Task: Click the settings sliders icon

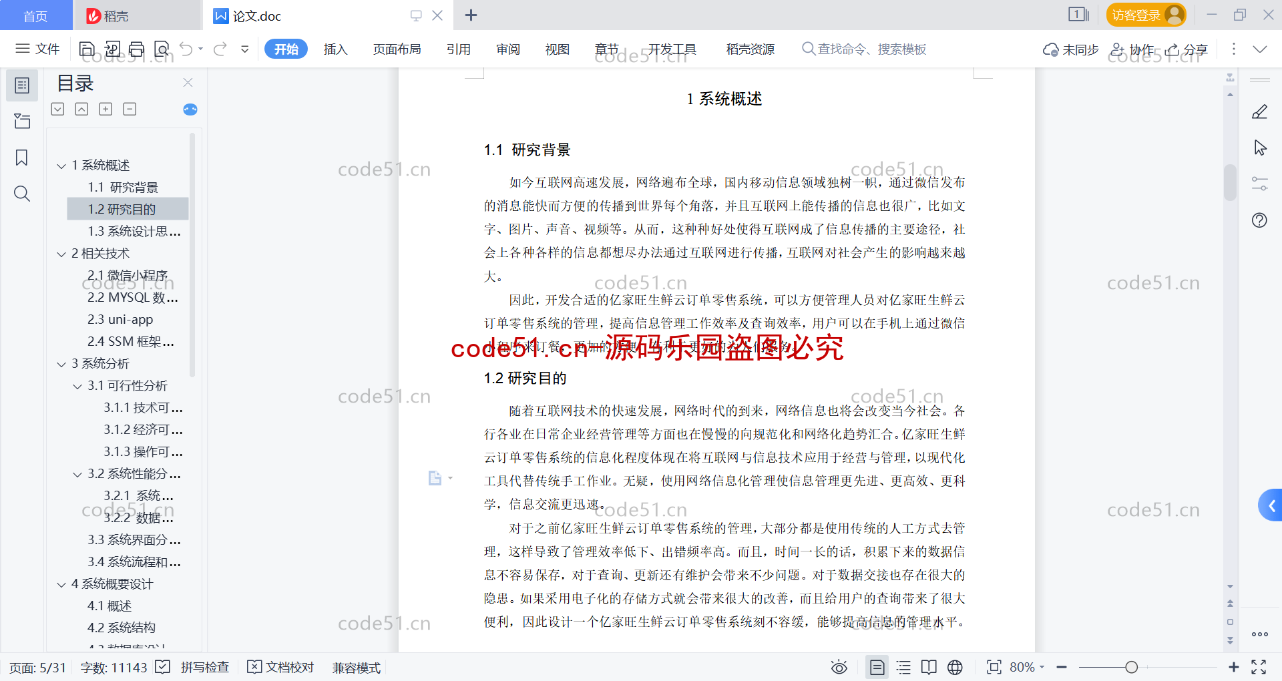Action: point(1259,184)
